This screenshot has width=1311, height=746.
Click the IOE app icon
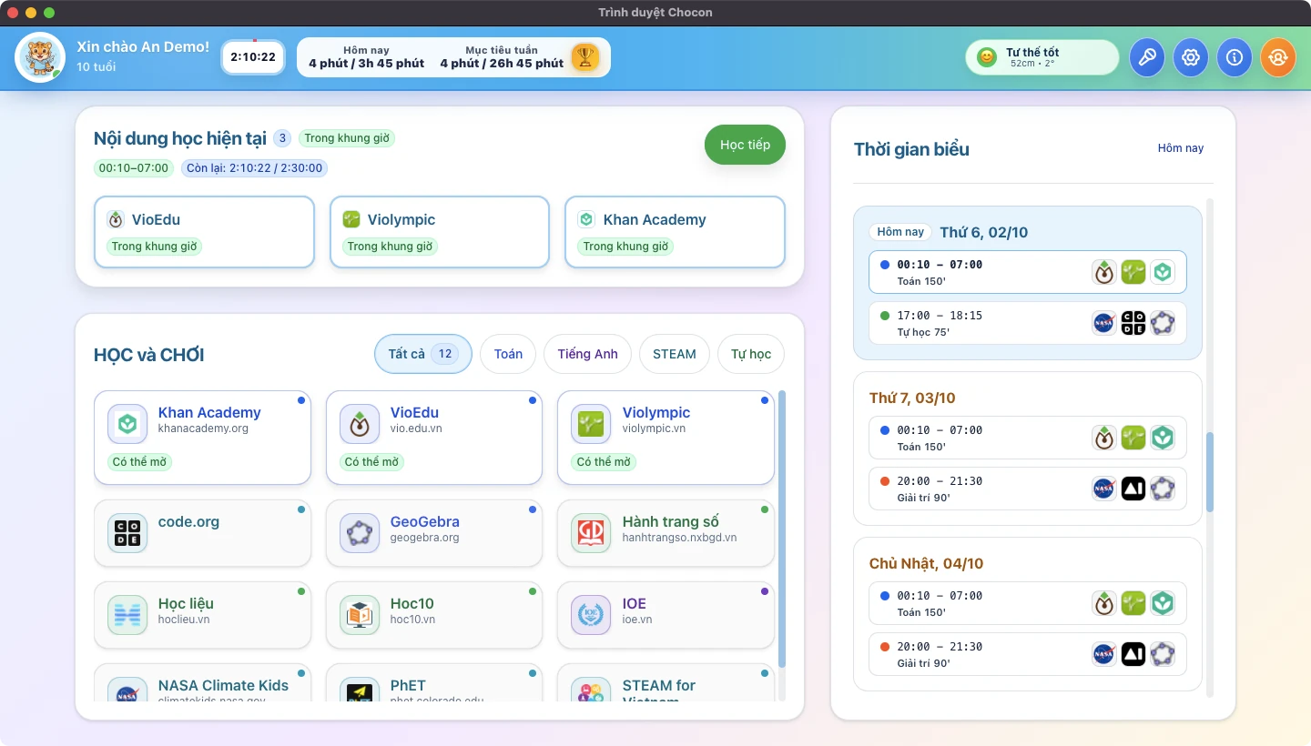pos(591,615)
